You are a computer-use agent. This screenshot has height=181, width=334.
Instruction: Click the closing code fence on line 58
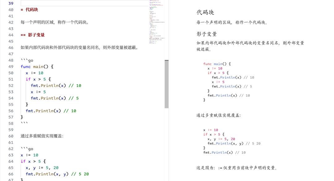[x=24, y=123]
